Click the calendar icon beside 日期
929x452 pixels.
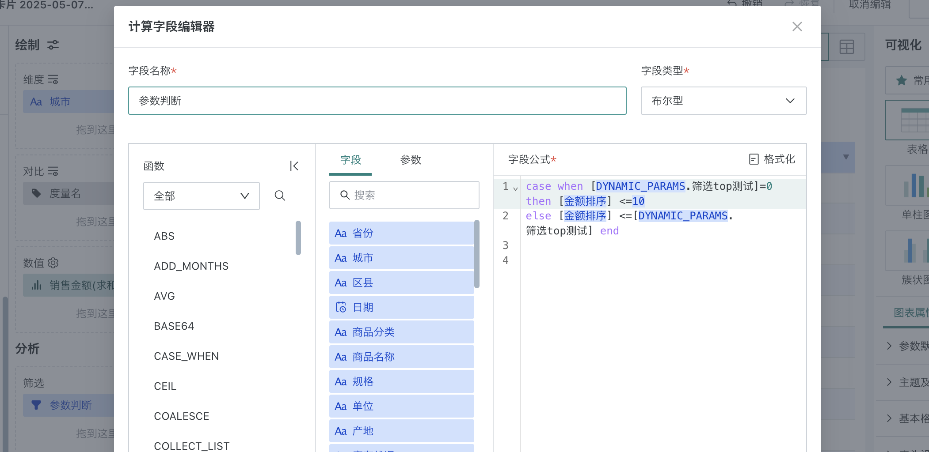pyautogui.click(x=341, y=307)
